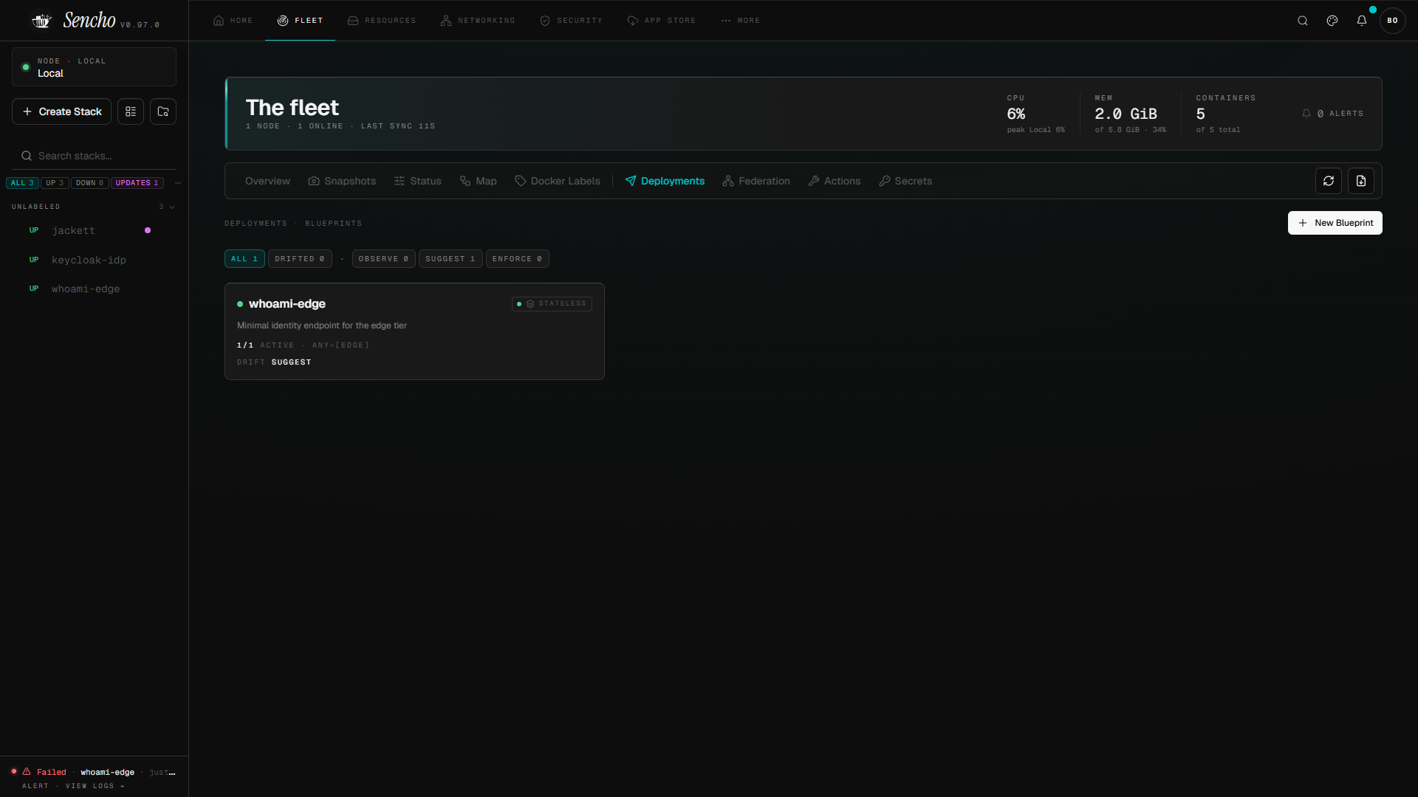The height and width of the screenshot is (797, 1418).
Task: Click the "LAST SYNC 11S" text
Action: (398, 126)
